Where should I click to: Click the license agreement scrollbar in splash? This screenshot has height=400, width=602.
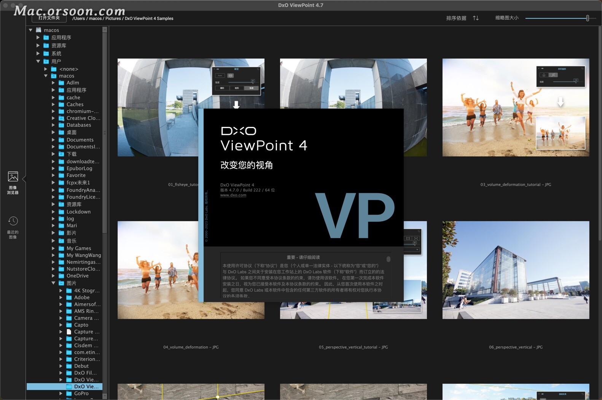(388, 259)
